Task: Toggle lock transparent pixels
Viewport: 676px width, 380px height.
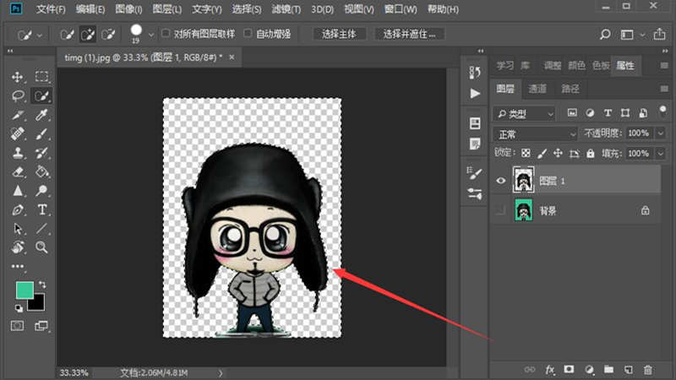Action: coord(526,154)
